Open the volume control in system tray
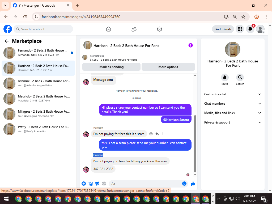Viewport: 272px width, 204px height. click(x=237, y=199)
